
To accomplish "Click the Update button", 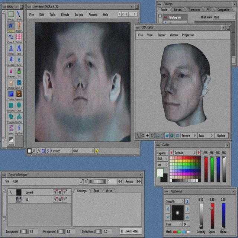I will [221, 135].
